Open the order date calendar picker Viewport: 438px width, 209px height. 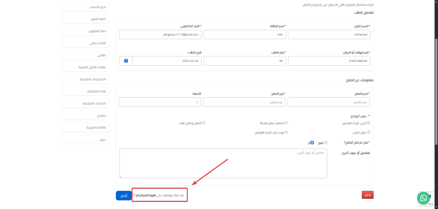click(x=126, y=61)
